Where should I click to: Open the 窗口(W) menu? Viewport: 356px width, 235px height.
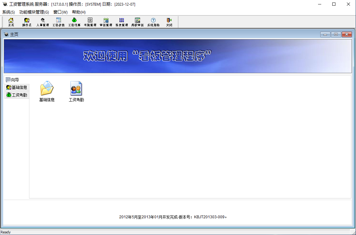coord(60,12)
